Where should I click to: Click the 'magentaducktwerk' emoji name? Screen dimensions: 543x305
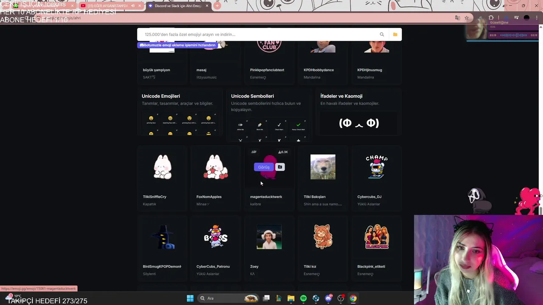pos(266,197)
